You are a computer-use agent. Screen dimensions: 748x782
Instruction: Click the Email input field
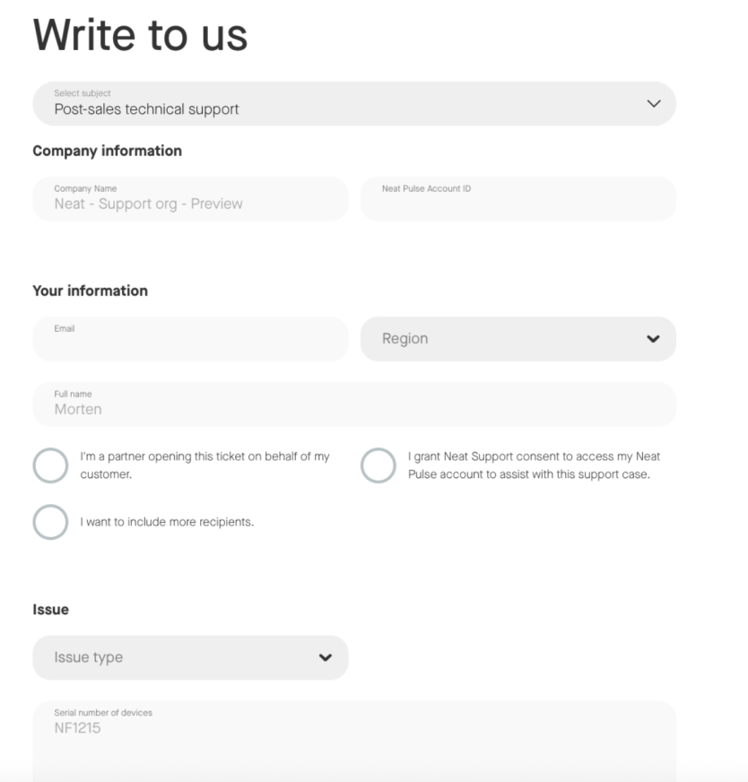[x=190, y=338]
